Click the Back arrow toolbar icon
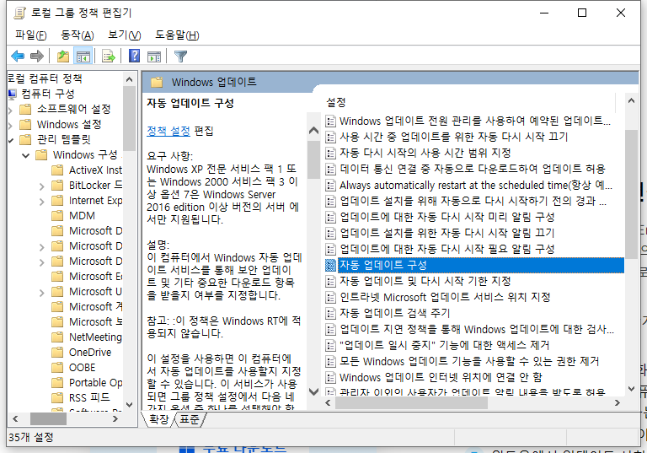Screen dimensions: 647x453 [18, 56]
